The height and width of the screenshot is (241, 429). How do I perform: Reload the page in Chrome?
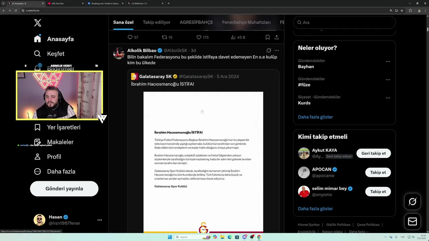(15, 10)
